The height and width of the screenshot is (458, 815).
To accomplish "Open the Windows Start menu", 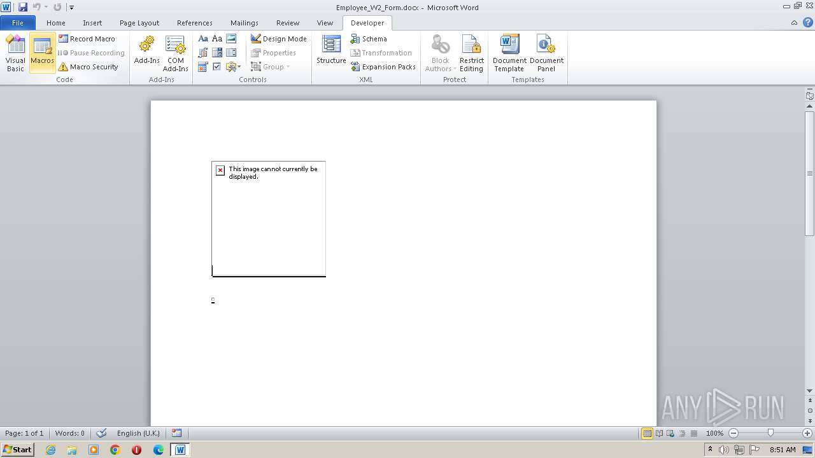I will [x=17, y=450].
